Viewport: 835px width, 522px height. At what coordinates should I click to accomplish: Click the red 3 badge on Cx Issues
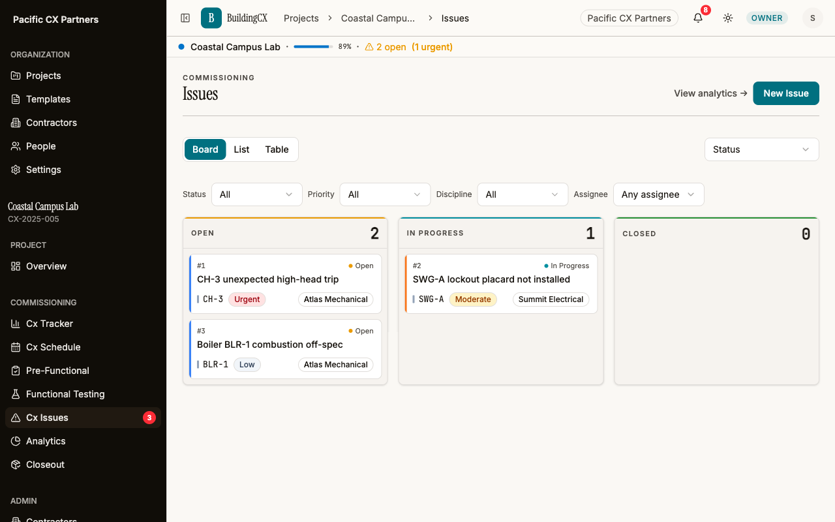pos(149,418)
